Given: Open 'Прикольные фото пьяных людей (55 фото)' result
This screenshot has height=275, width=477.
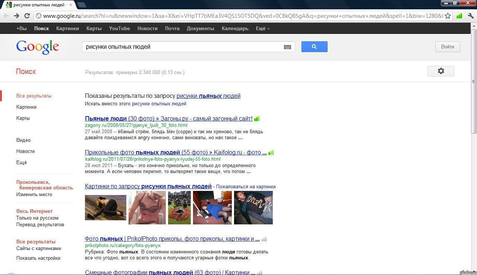Looking at the screenshot, I should point(176,153).
